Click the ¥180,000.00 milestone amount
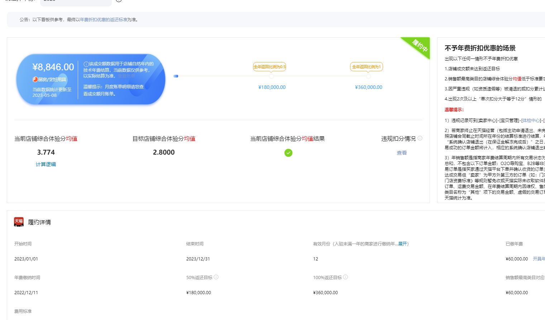Screen dimensions: 545x320 [272, 87]
